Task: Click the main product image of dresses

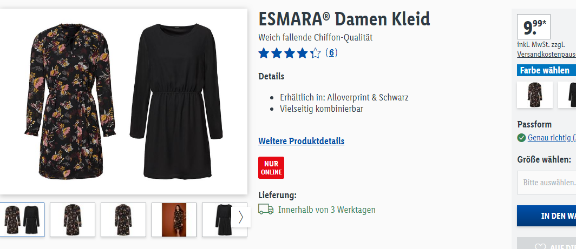Action: pos(123,102)
